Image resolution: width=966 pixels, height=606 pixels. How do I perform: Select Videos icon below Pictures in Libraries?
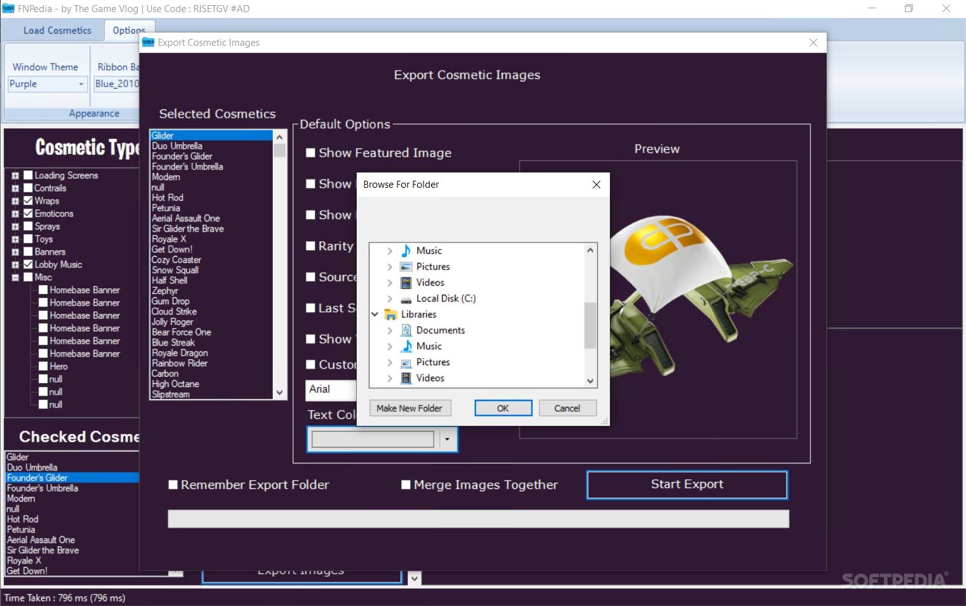[406, 378]
